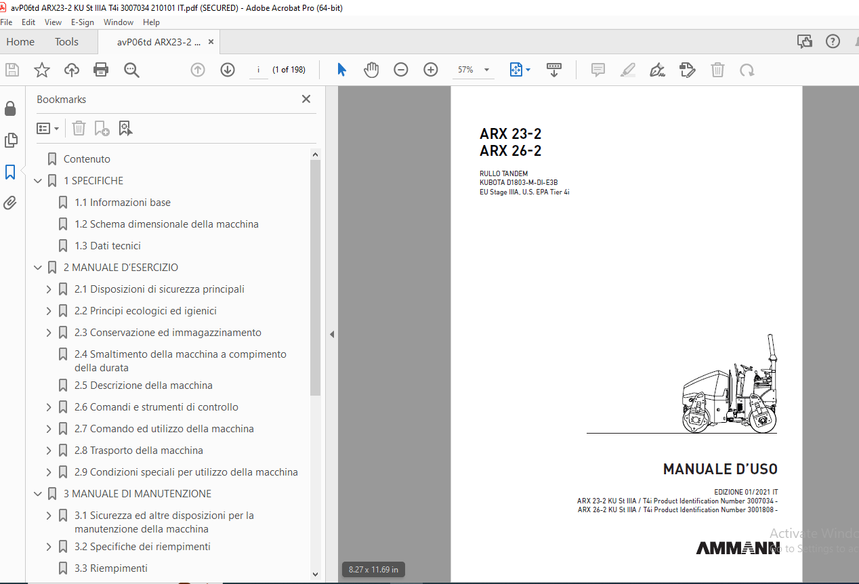Delete selected bookmark trash icon

pyautogui.click(x=79, y=128)
